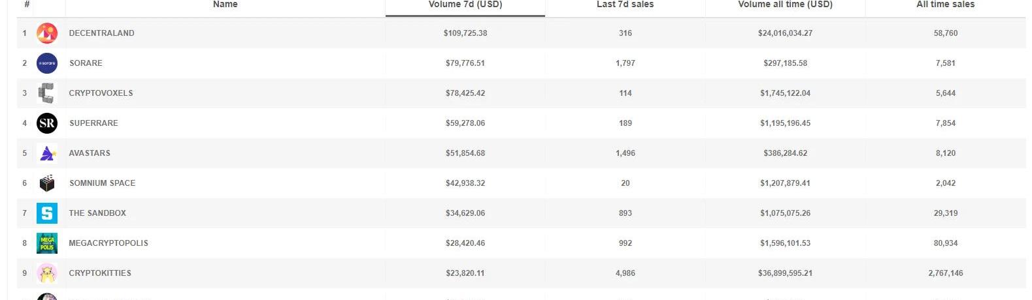Sort by Volume 7d (USD) column
This screenshot has height=300, width=1032.
coord(465,5)
